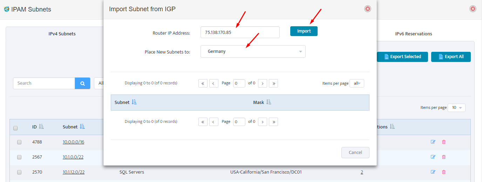482x182 pixels.
Task: Click edit icon for subnet 10.0.0.0/16
Action: [433, 142]
